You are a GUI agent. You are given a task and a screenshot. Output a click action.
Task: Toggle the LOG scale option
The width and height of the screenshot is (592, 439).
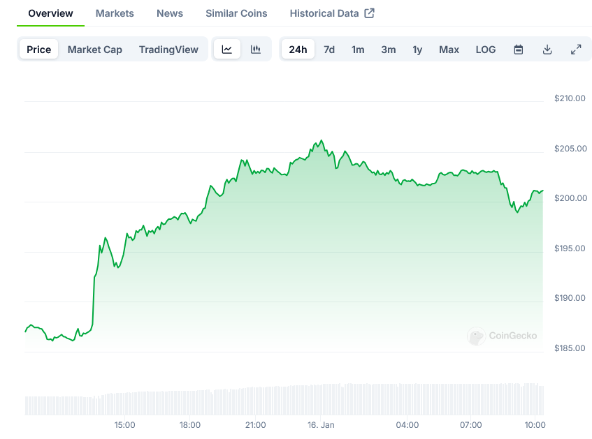[x=486, y=50]
